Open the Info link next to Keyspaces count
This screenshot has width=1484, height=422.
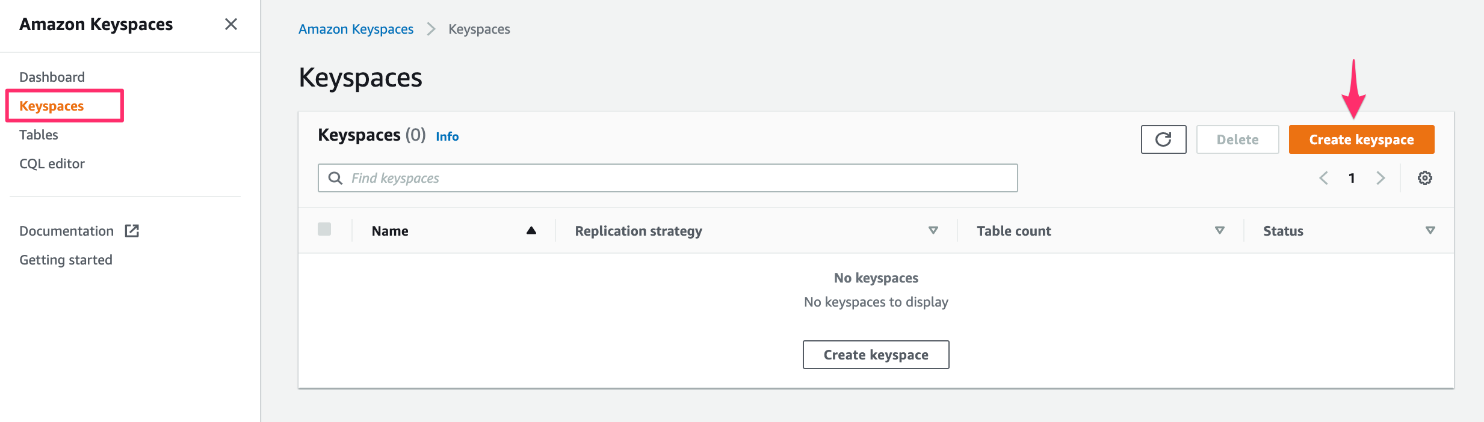tap(448, 136)
